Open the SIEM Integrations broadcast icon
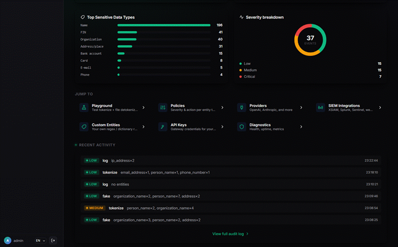The width and height of the screenshot is (398, 247). pyautogui.click(x=321, y=108)
